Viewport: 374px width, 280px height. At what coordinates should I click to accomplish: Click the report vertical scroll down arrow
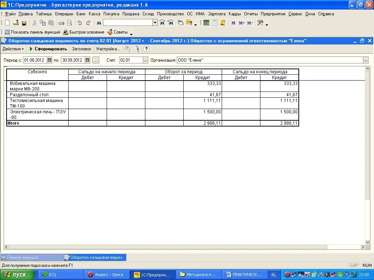pyautogui.click(x=367, y=242)
